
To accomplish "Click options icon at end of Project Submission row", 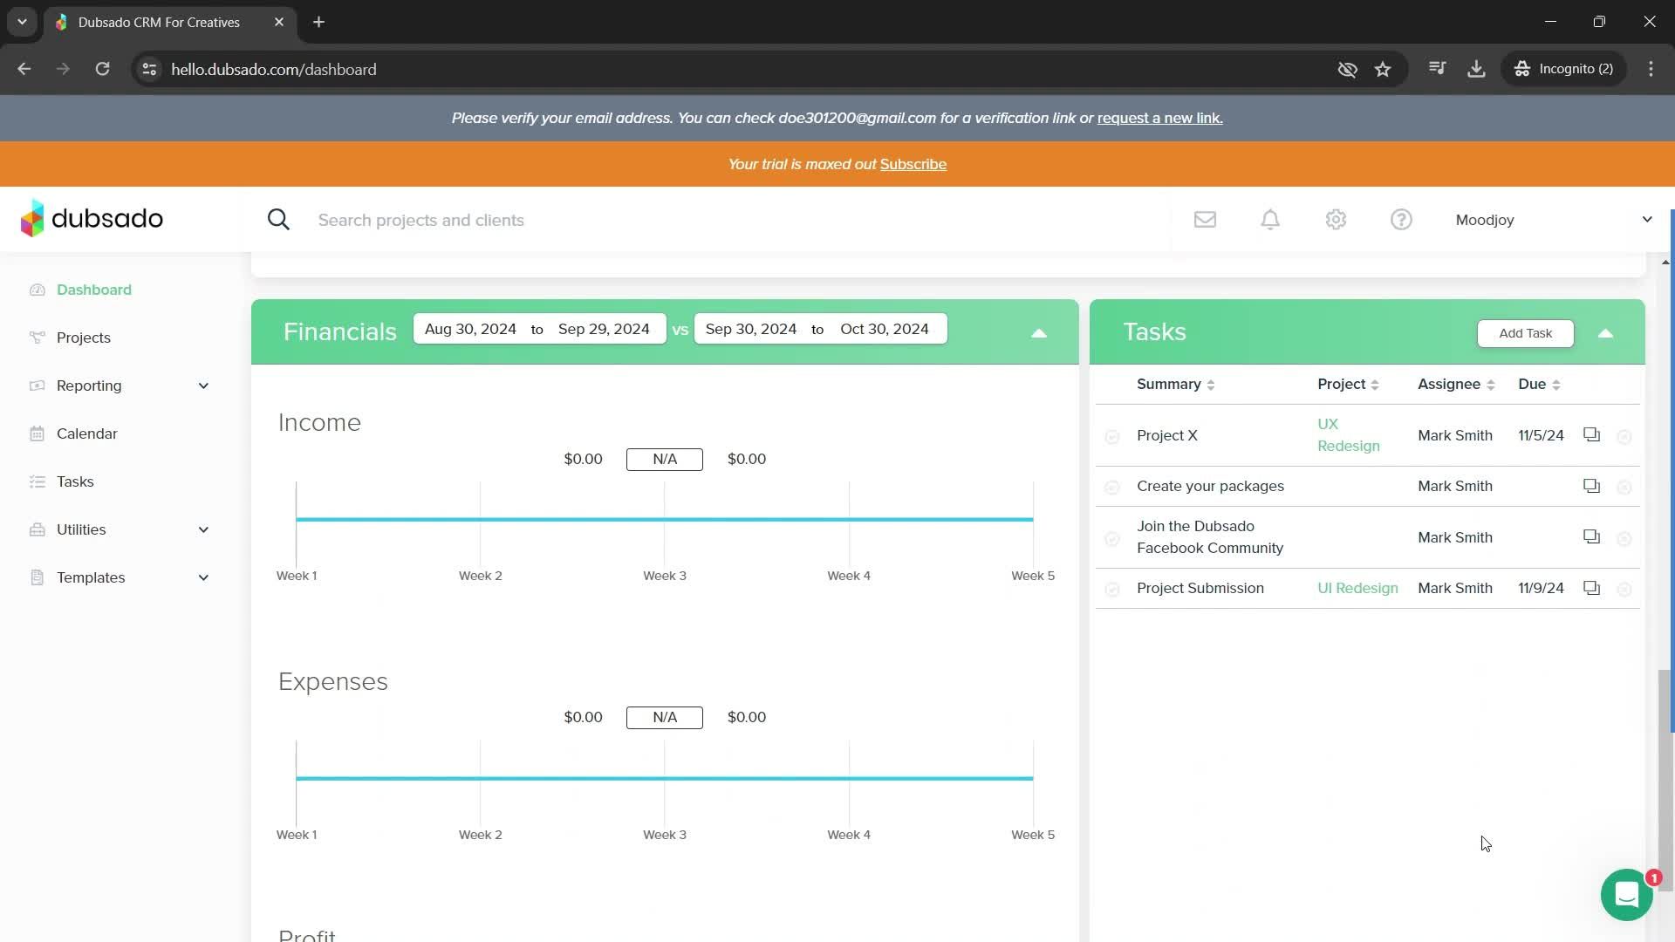I will click(1624, 590).
